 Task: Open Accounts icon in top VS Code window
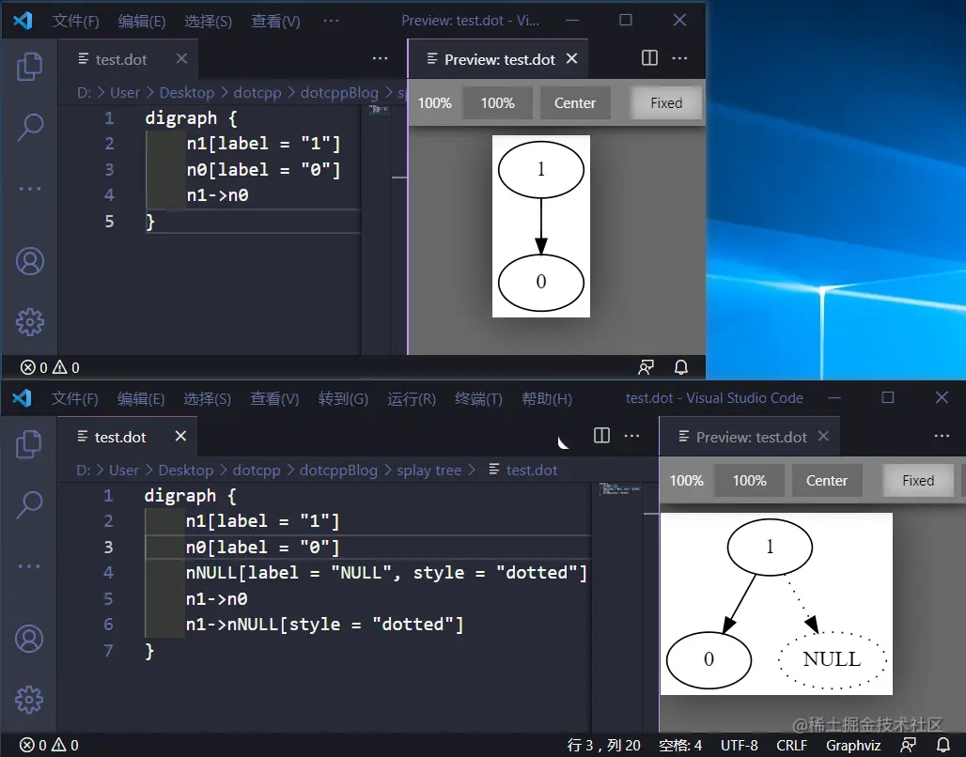click(x=29, y=261)
